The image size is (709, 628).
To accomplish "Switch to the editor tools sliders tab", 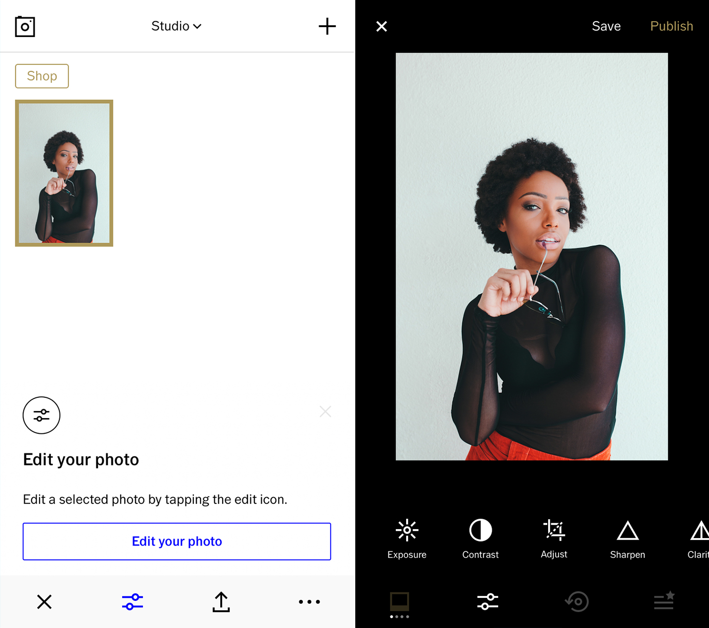I will [x=488, y=602].
